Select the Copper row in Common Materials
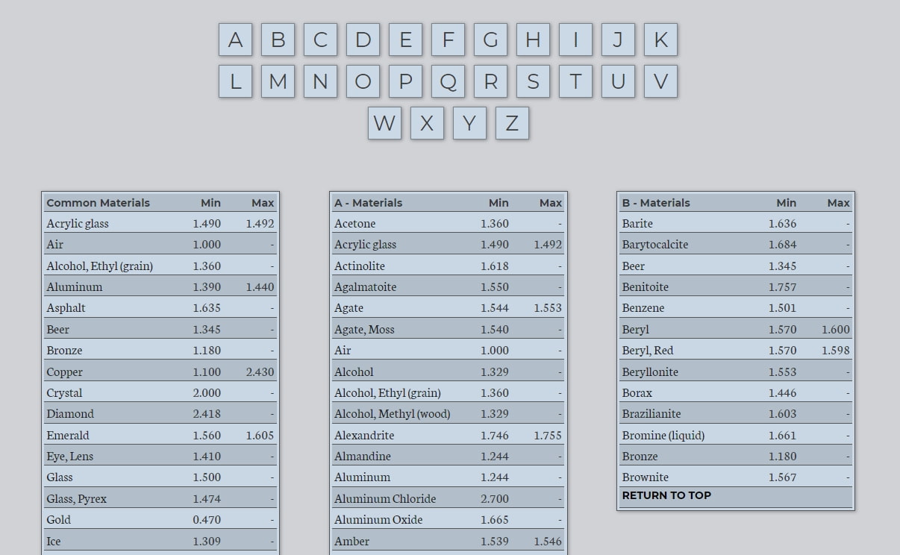The width and height of the screenshot is (900, 555). point(160,371)
